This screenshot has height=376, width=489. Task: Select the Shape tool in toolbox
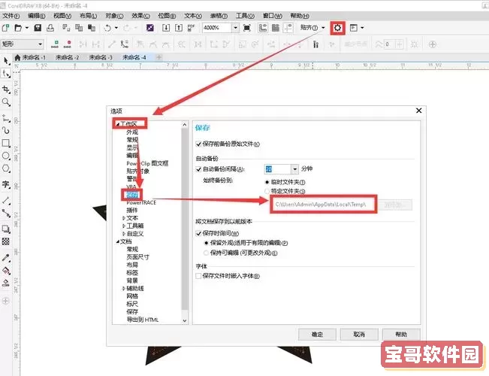pyautogui.click(x=6, y=74)
